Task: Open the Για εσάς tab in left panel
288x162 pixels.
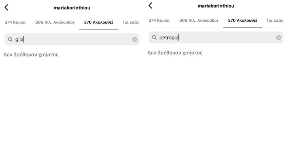Action: [131, 22]
